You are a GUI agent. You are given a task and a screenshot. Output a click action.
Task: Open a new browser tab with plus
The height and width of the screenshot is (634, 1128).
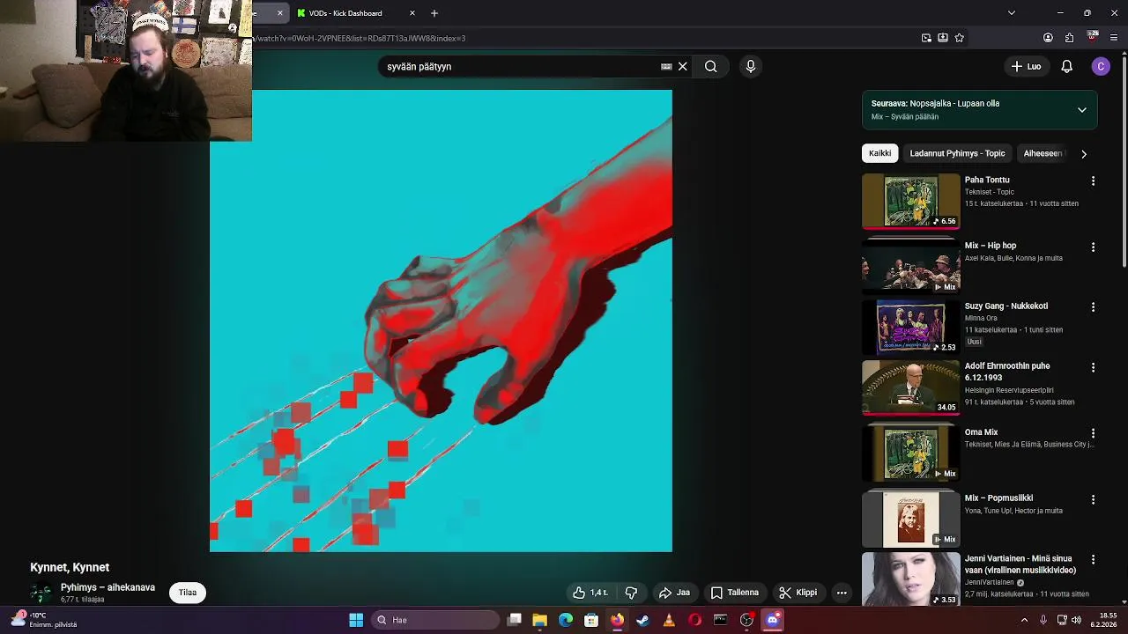click(434, 13)
